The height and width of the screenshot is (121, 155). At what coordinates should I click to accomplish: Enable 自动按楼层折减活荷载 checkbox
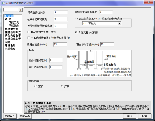click(28, 32)
